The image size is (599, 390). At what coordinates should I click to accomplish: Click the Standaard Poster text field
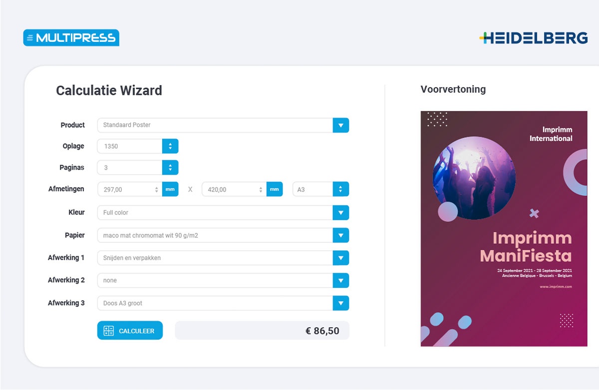[x=215, y=125]
